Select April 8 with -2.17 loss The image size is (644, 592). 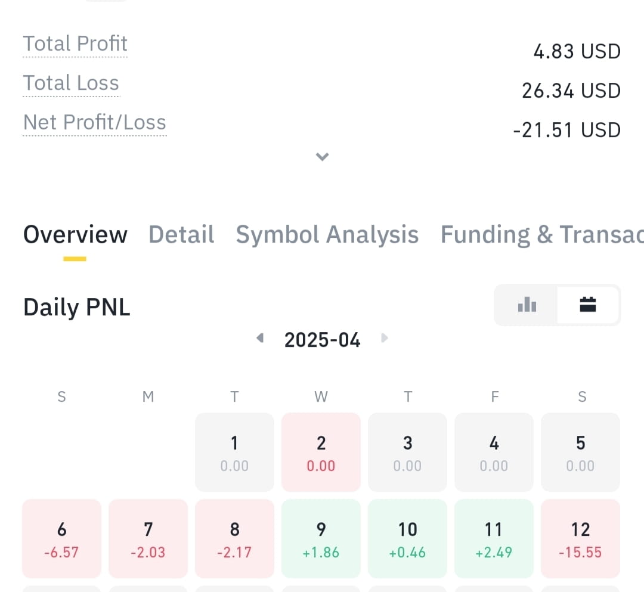[x=234, y=539]
